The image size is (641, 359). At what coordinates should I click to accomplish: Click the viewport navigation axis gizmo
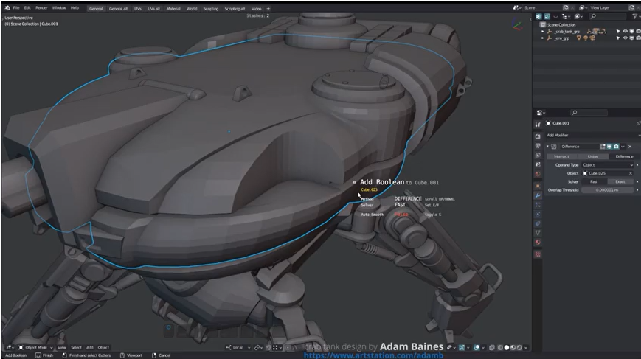point(517,25)
